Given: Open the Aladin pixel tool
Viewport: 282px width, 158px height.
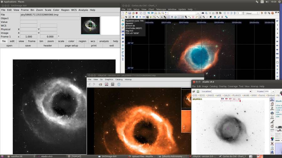Looking at the screenshot, I should tap(272, 152).
